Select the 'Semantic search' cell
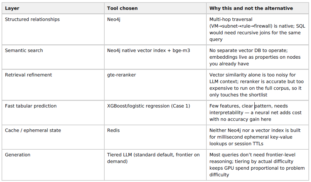The height and width of the screenshot is (182, 311). [53, 57]
